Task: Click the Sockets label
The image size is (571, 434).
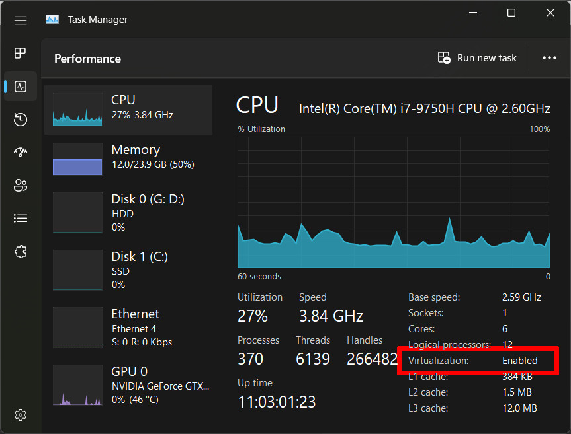Action: tap(425, 313)
